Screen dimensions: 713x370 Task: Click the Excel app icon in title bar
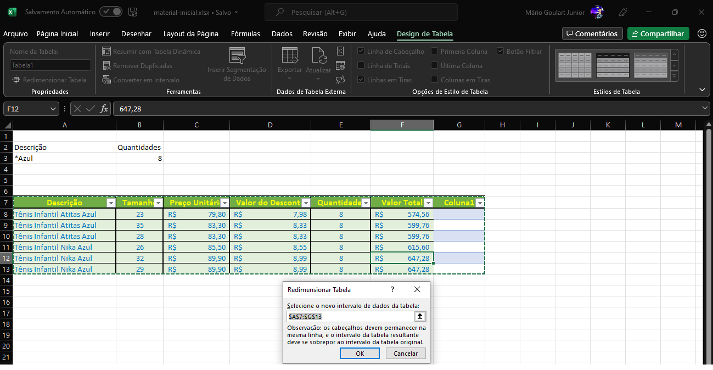[x=12, y=12]
